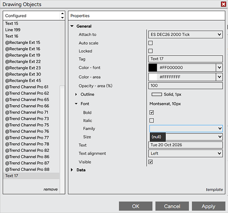Select @Trend Channel Pro 88
Screen dimensions: 228x213
click(31, 170)
